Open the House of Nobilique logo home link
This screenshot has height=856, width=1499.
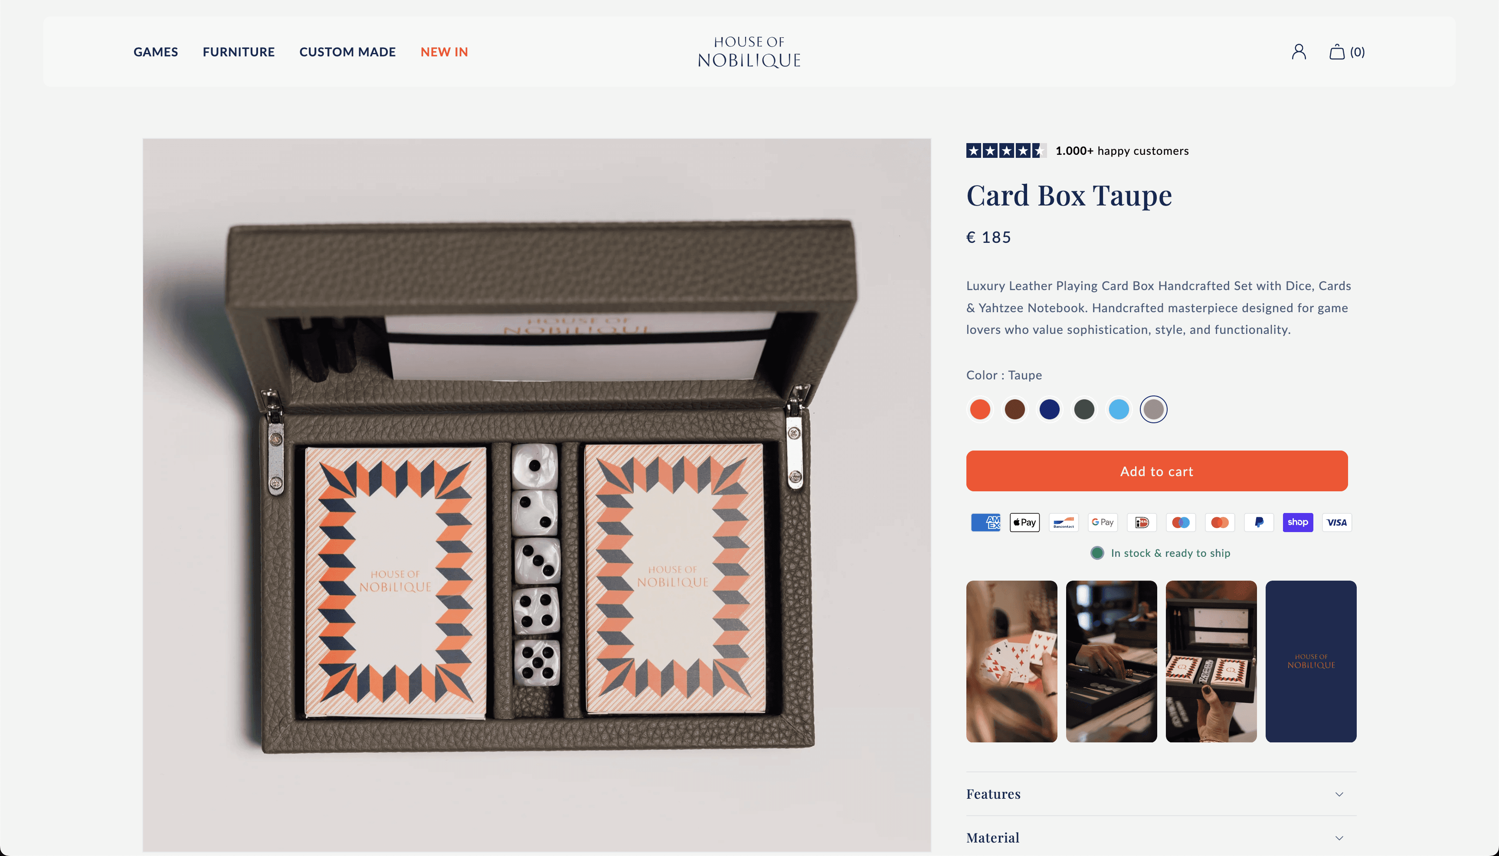[749, 52]
